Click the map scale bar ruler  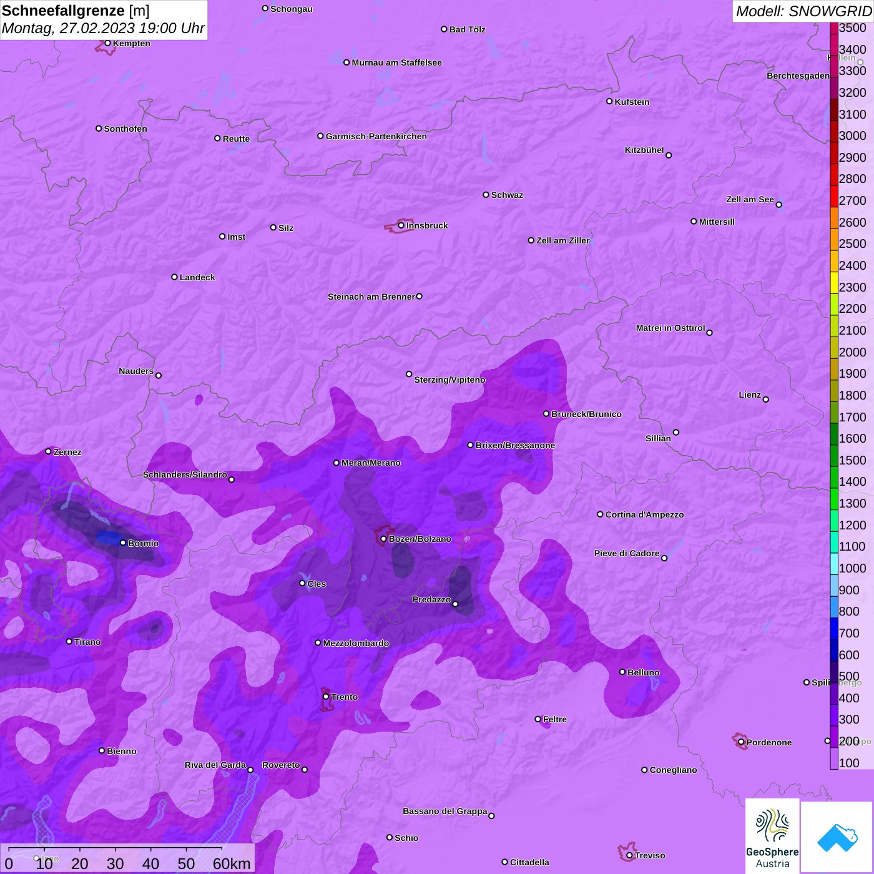pyautogui.click(x=115, y=850)
